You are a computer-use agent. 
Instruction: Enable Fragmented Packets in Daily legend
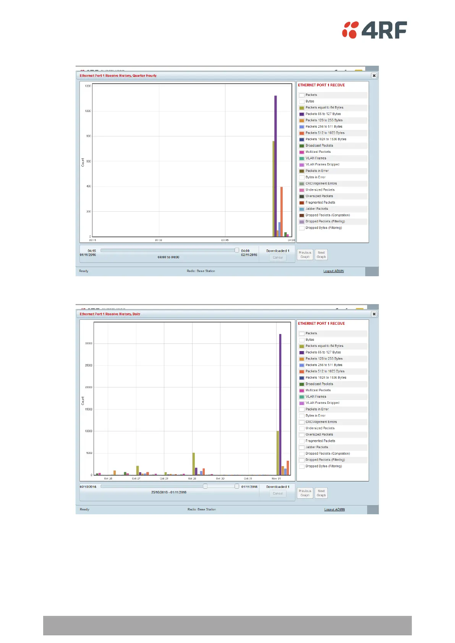[x=301, y=441]
